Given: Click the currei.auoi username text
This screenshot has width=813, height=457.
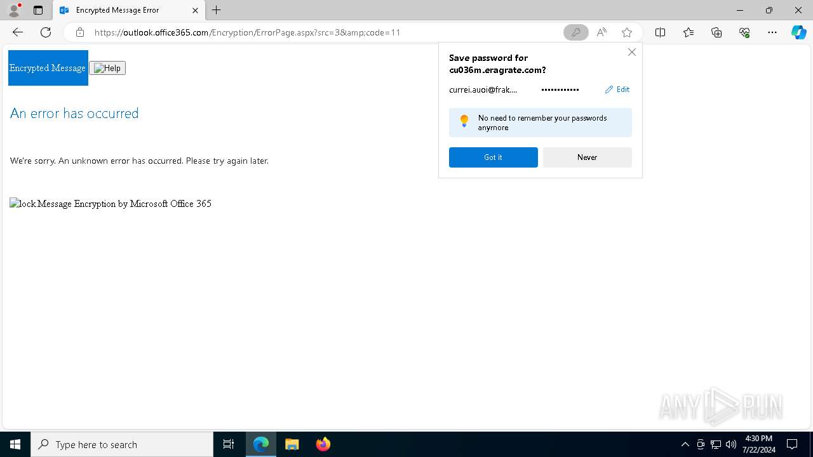Looking at the screenshot, I should pos(483,89).
